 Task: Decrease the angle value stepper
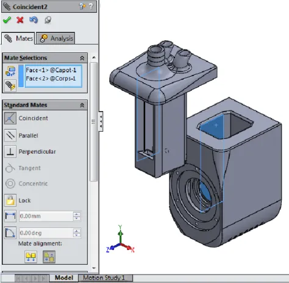click(77, 235)
